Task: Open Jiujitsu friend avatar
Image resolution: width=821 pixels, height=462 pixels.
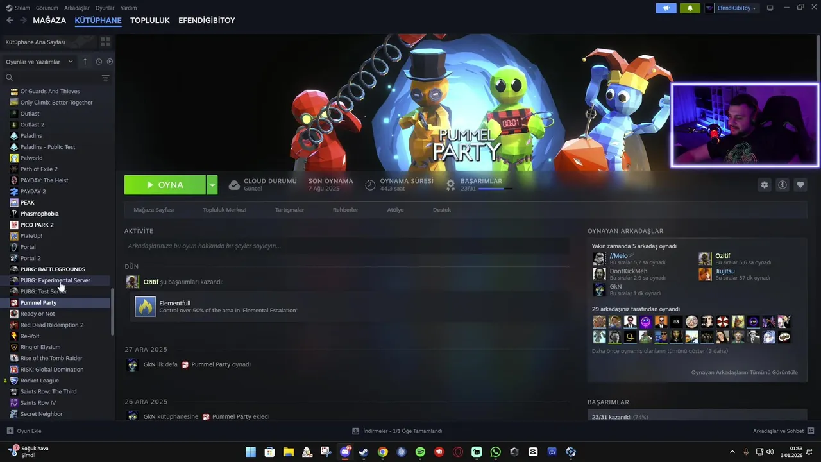Action: (705, 274)
